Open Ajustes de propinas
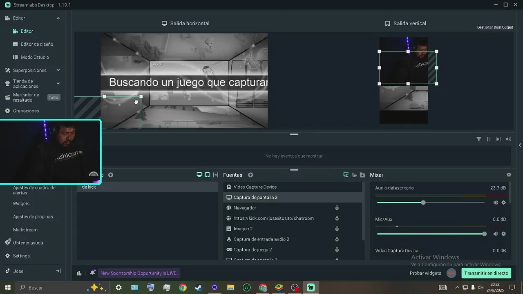 tap(33, 216)
